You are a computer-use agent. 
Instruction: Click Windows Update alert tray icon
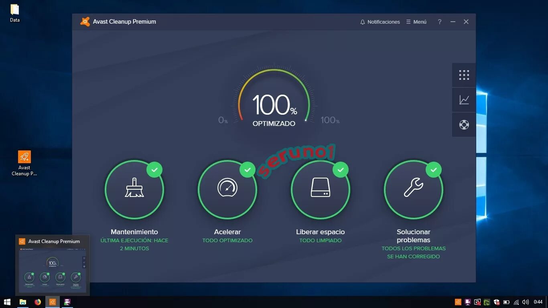[477, 302]
